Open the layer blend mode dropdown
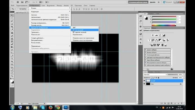The height and width of the screenshot is (110, 195). click(155, 75)
